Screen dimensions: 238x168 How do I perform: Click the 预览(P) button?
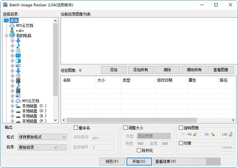click(x=112, y=162)
